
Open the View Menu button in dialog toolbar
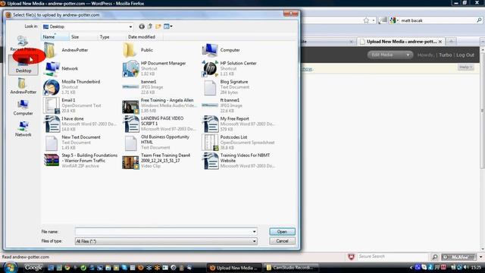(x=168, y=27)
